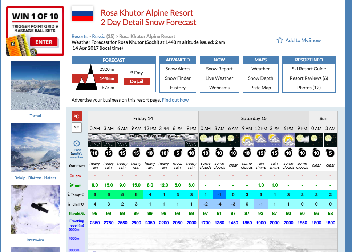Click Add to MySnow link text
The width and height of the screenshot is (352, 252).
303,40
